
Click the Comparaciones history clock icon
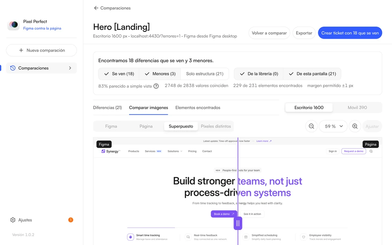(x=13, y=68)
